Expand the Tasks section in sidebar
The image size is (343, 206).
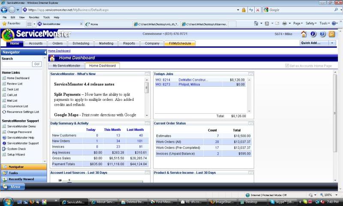14,173
